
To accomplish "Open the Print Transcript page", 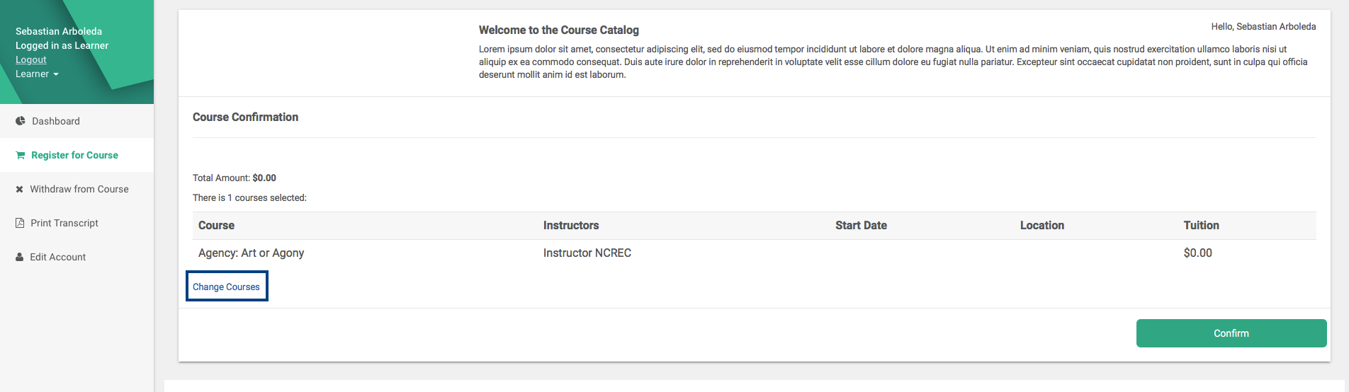I will 64,223.
